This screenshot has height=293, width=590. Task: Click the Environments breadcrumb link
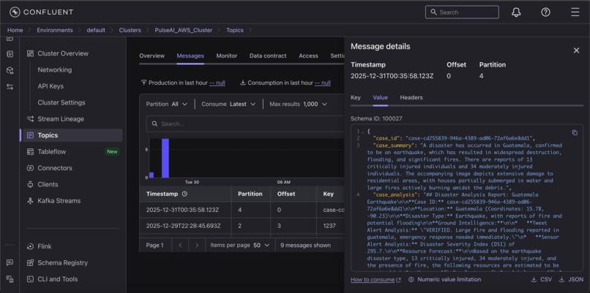click(x=55, y=30)
